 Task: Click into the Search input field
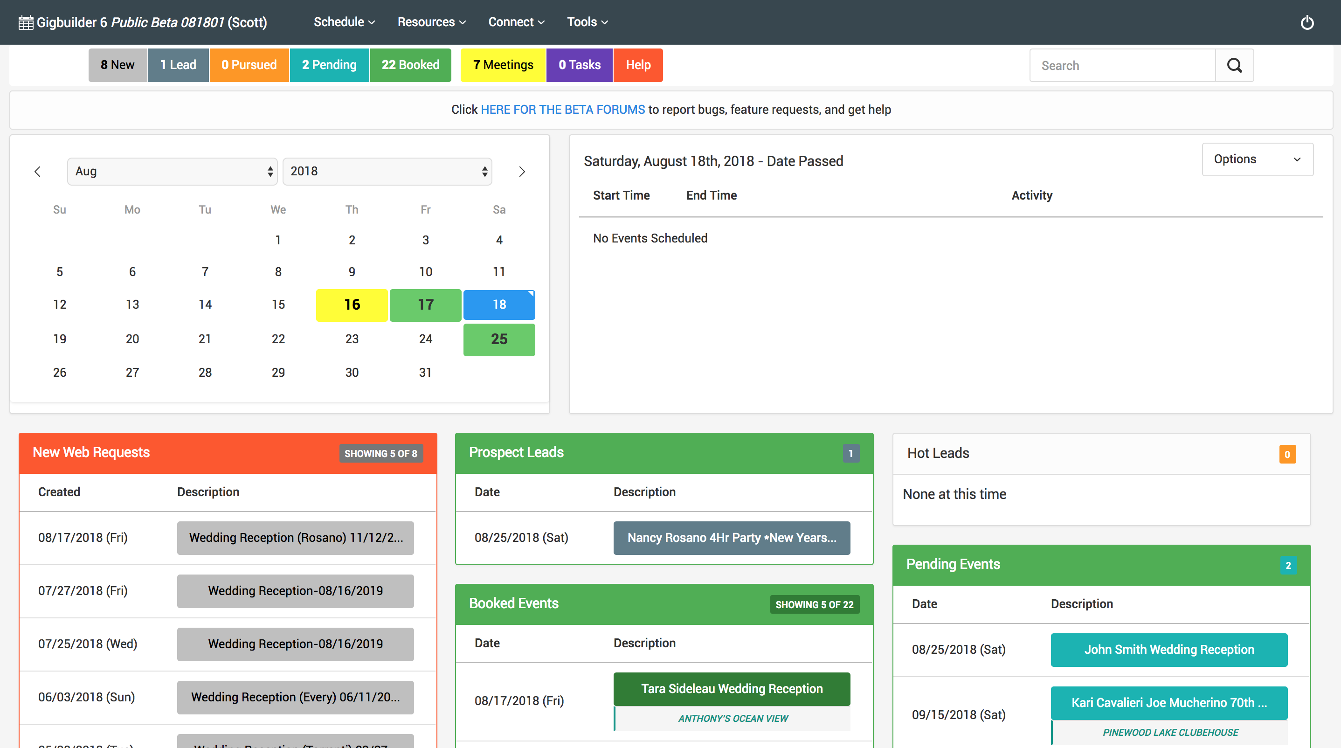coord(1122,66)
